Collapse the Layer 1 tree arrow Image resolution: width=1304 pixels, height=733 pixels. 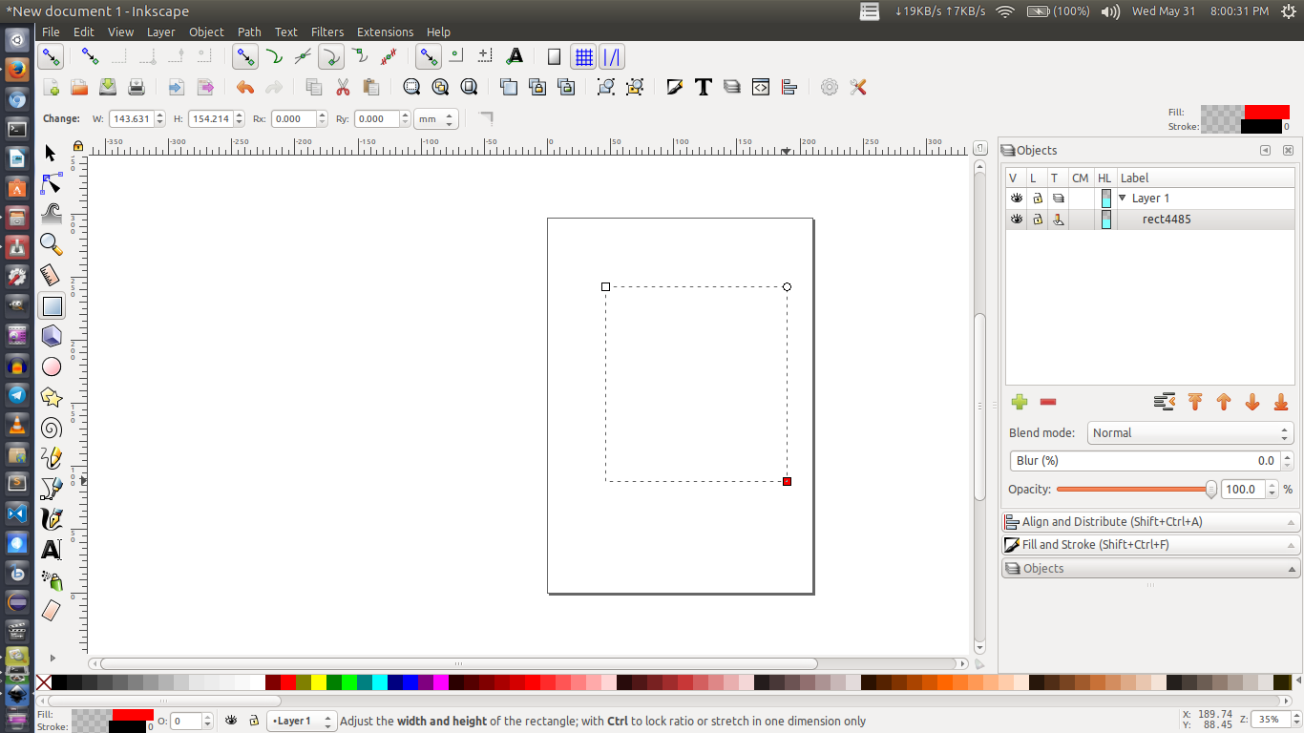tap(1123, 199)
